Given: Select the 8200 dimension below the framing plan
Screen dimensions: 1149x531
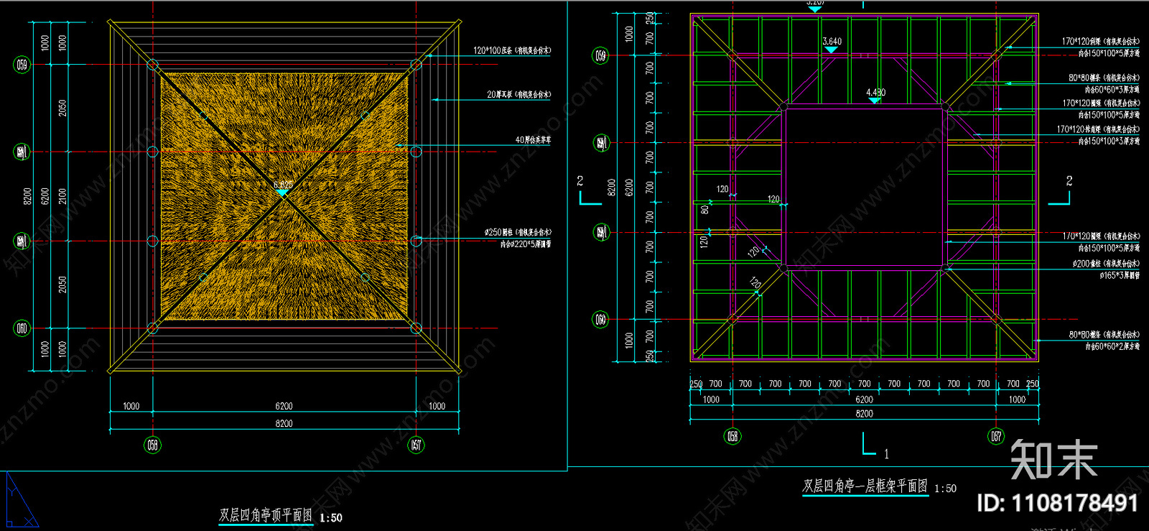Looking at the screenshot, I should pyautogui.click(x=864, y=413).
